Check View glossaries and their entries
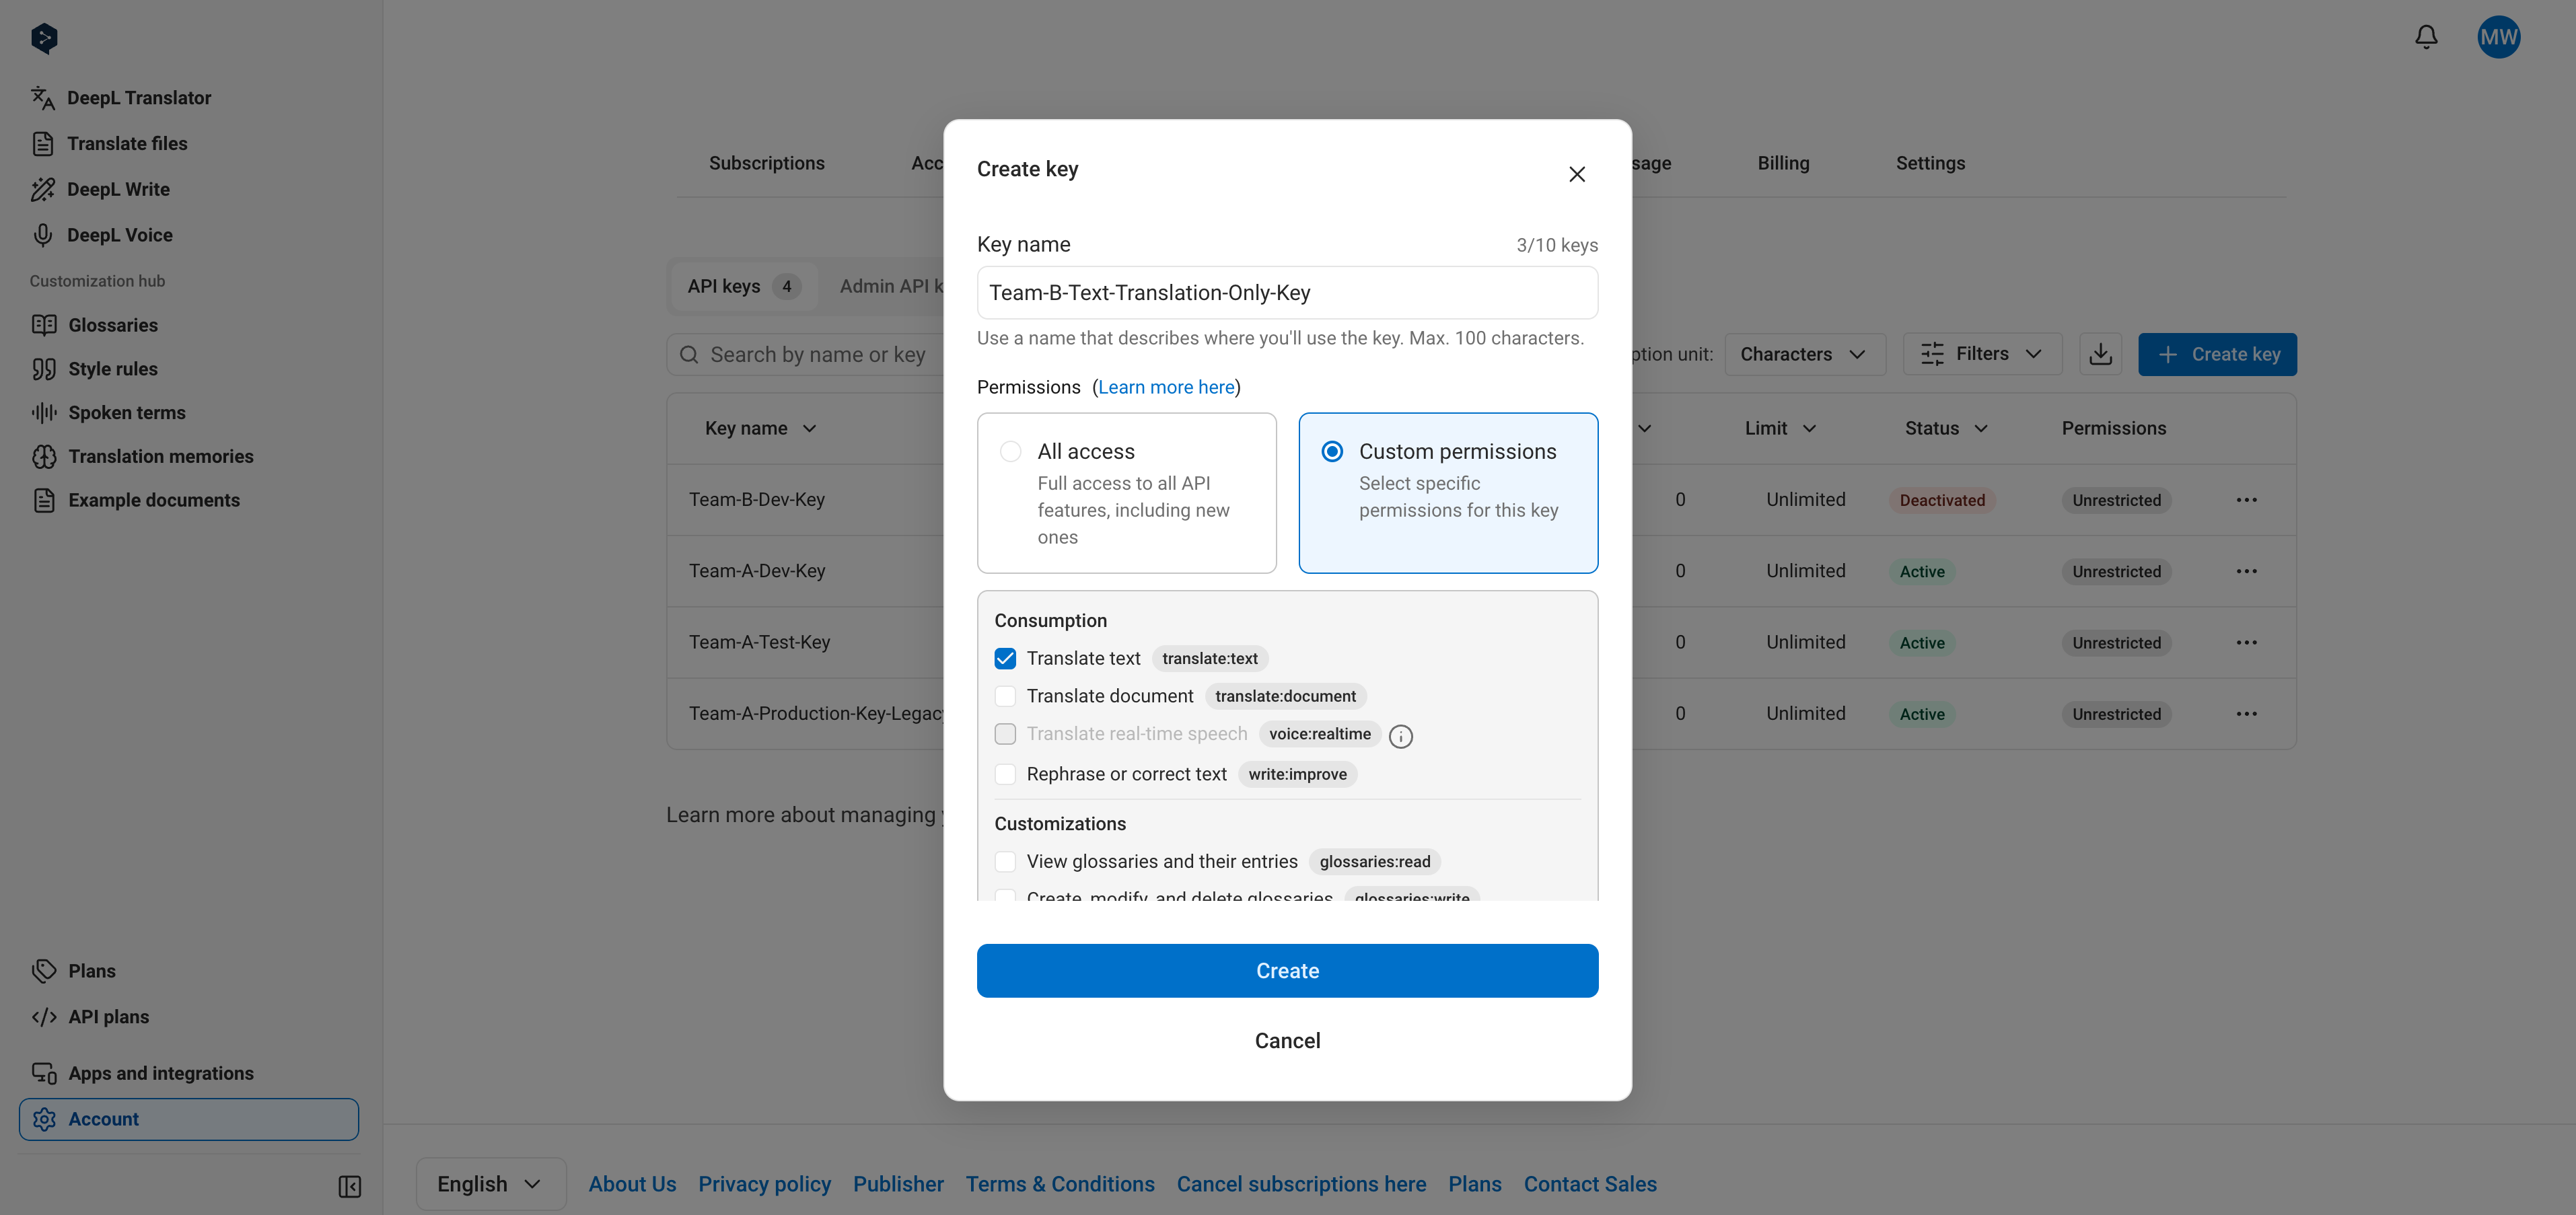This screenshot has height=1215, width=2576. (x=1005, y=862)
